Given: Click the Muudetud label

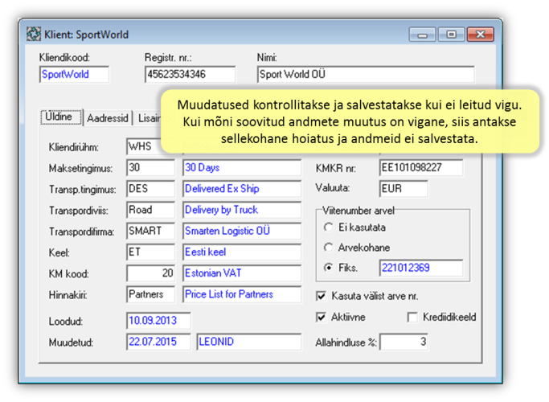Looking at the screenshot, I should click(71, 343).
